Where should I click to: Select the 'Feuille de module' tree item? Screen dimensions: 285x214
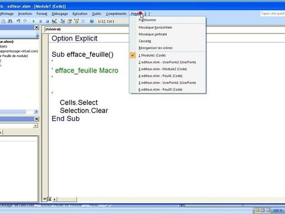(x=15, y=56)
